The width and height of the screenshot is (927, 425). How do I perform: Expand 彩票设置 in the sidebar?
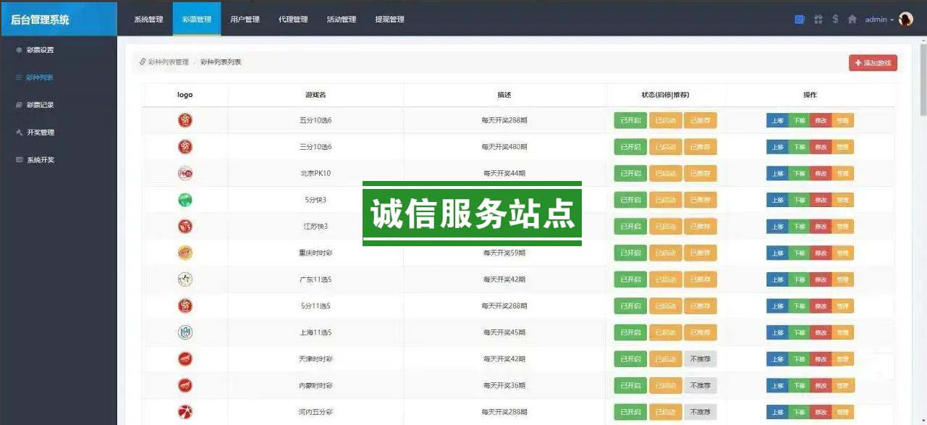click(x=40, y=50)
